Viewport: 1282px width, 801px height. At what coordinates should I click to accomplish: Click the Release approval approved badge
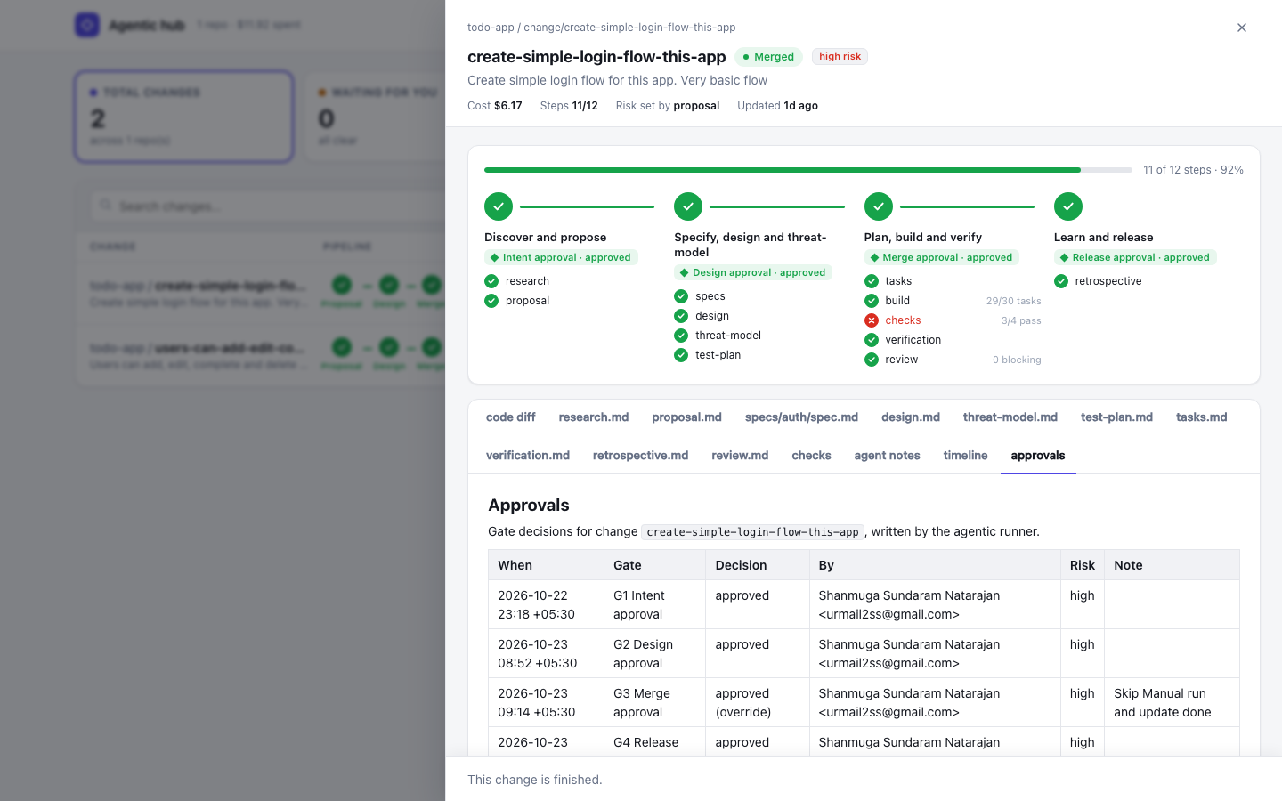[x=1135, y=257]
